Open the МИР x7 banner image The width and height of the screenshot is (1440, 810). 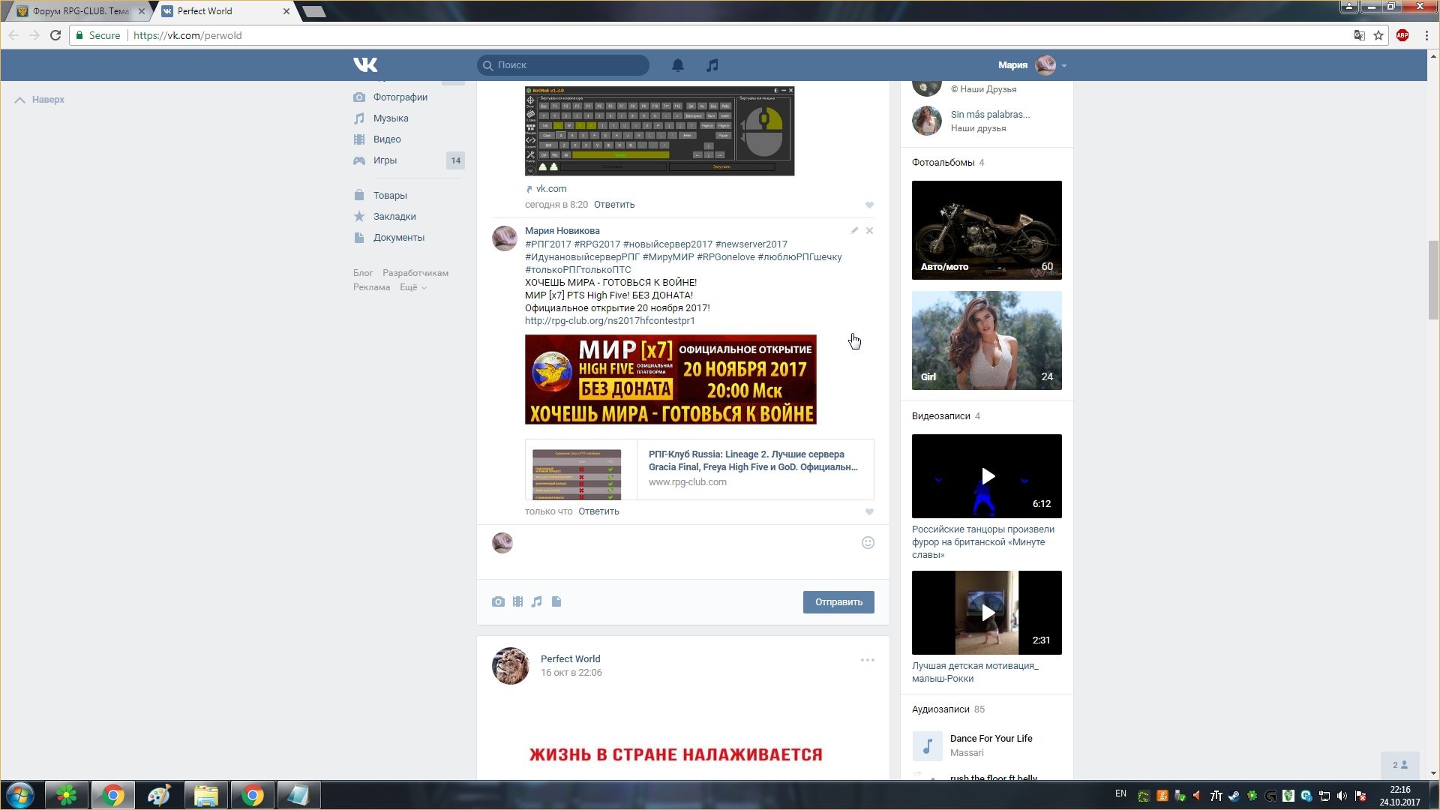pyautogui.click(x=670, y=379)
